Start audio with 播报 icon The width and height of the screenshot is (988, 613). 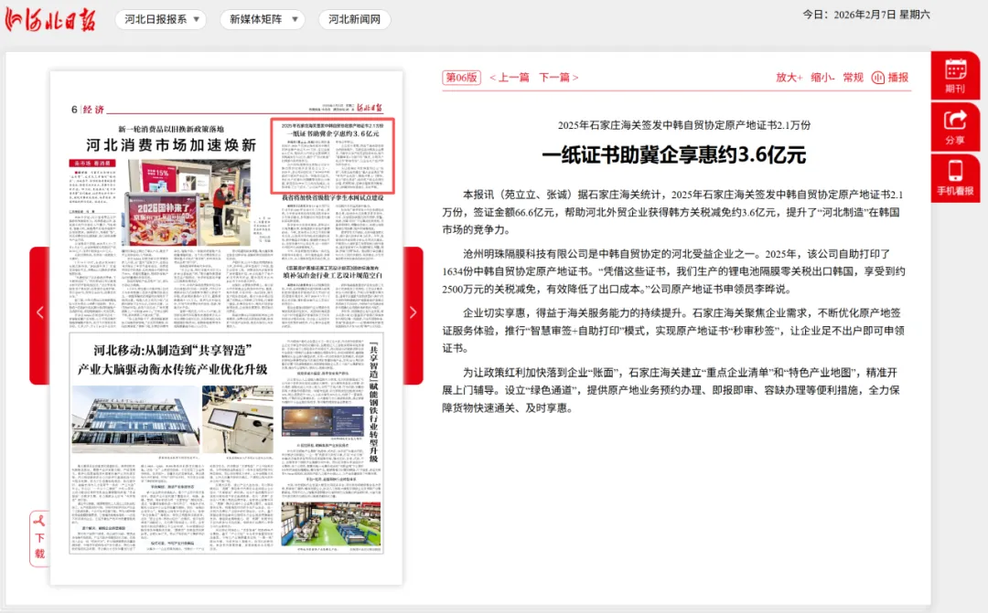coord(890,78)
